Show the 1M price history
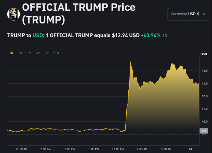 [x=29, y=53]
